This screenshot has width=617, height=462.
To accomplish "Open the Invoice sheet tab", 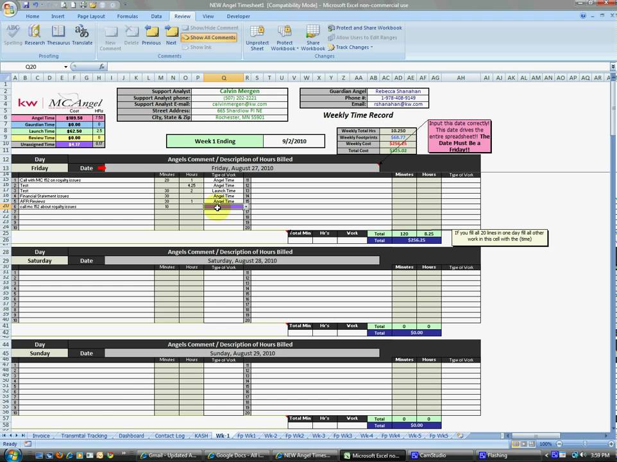I will point(41,436).
